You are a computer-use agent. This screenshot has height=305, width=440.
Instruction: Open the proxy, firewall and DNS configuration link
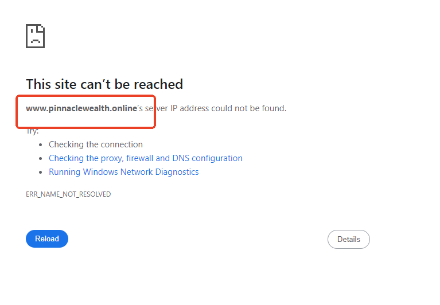(x=145, y=158)
